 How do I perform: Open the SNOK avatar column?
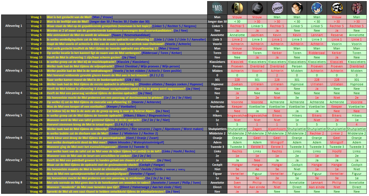[277, 8]
